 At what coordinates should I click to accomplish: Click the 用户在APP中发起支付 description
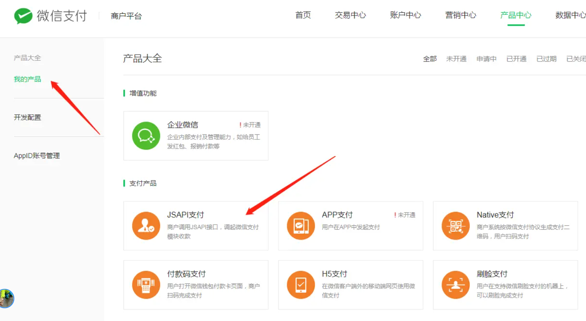pos(351,227)
